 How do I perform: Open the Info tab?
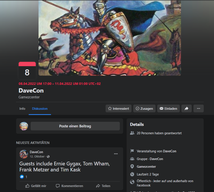pos(22,109)
